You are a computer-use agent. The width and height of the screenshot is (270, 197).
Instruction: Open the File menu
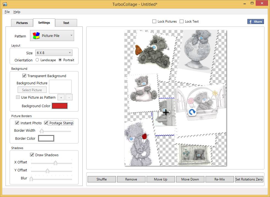coord(7,12)
